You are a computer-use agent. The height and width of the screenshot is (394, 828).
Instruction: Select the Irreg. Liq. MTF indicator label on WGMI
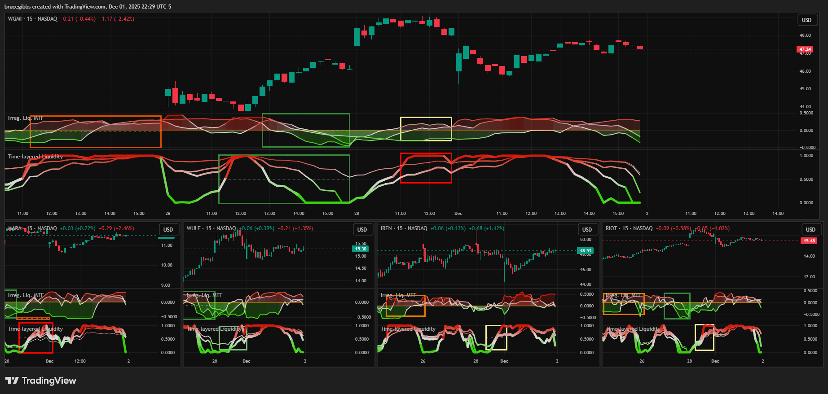[x=26, y=118]
